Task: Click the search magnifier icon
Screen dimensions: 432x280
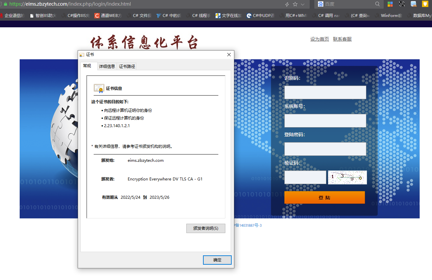Action: pyautogui.click(x=377, y=4)
